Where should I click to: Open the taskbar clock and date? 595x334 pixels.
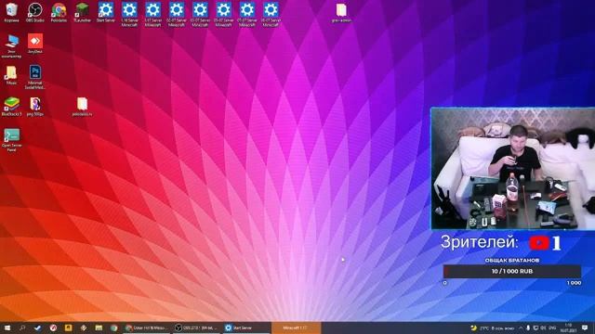click(x=568, y=328)
